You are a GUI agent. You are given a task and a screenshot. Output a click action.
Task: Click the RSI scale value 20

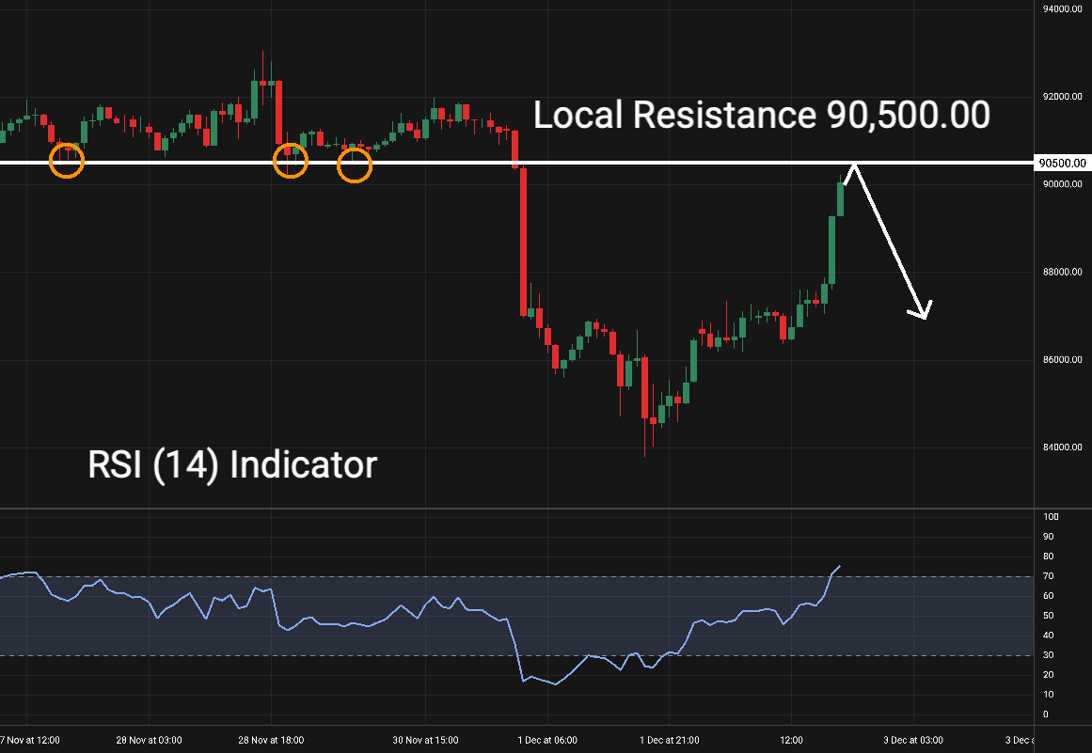pyautogui.click(x=1049, y=675)
